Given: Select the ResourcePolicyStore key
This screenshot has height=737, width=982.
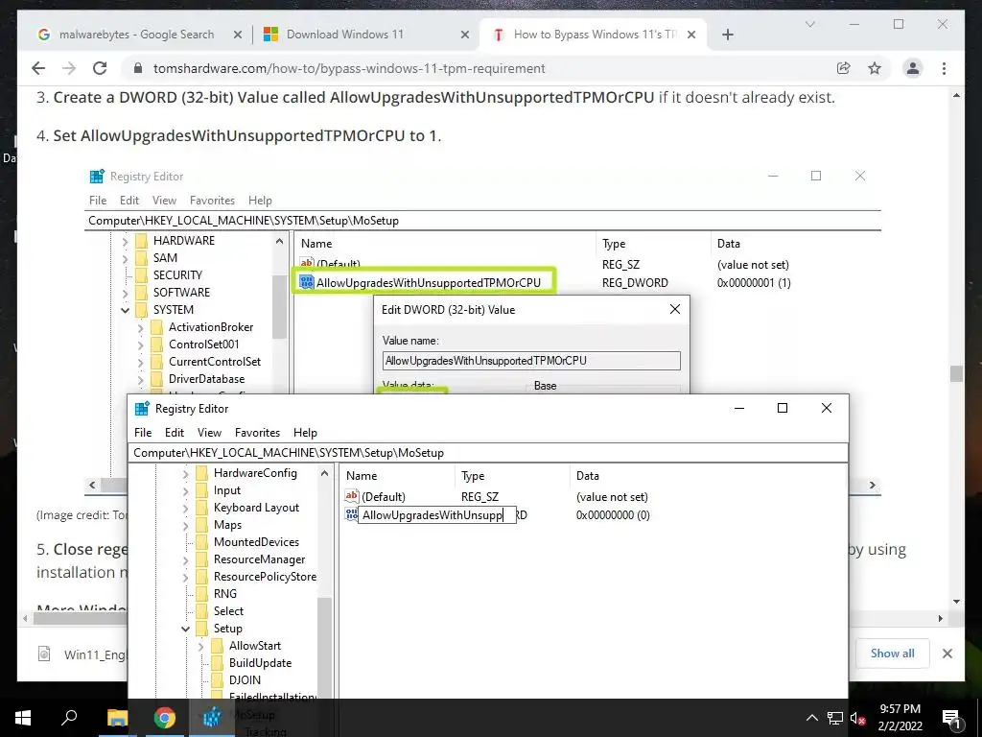Looking at the screenshot, I should [x=265, y=577].
